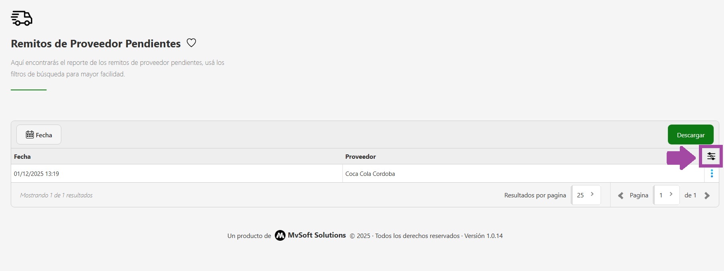Click the 'Versión 1.0.14' footer text
724x271 pixels.
click(483, 236)
